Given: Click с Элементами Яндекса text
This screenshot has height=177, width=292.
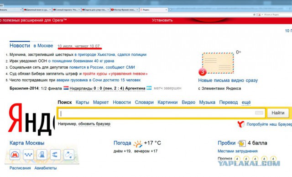Looking at the screenshot, I should (219, 88).
